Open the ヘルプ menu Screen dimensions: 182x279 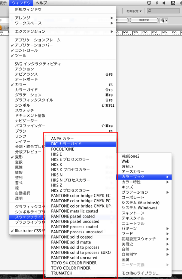[x=41, y=3]
